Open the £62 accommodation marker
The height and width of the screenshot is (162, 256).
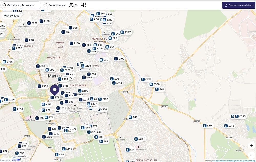[x=46, y=110]
